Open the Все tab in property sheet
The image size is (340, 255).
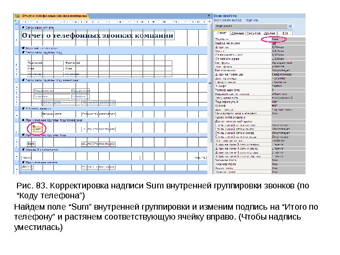pyautogui.click(x=285, y=33)
